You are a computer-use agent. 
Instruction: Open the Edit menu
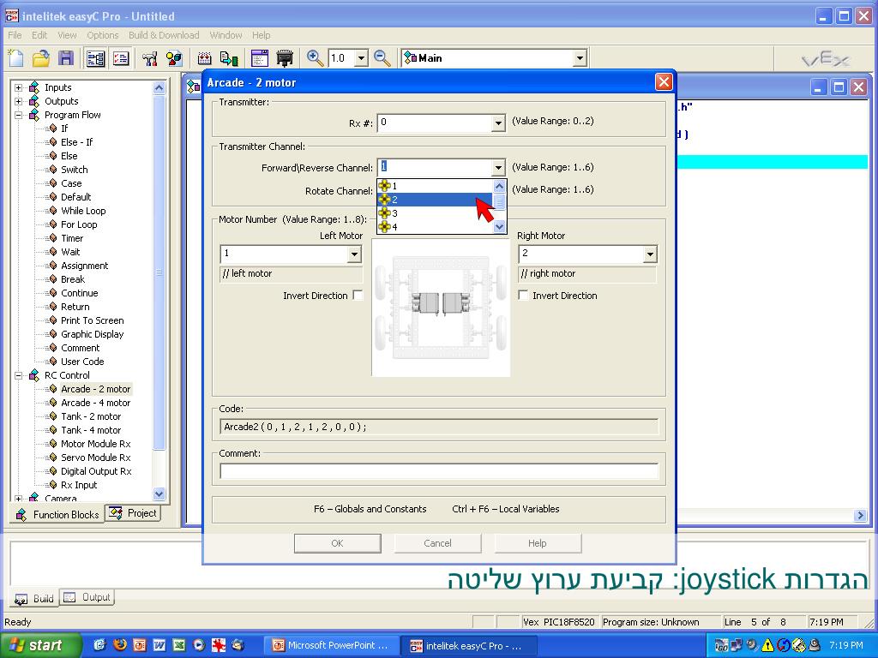pos(39,35)
